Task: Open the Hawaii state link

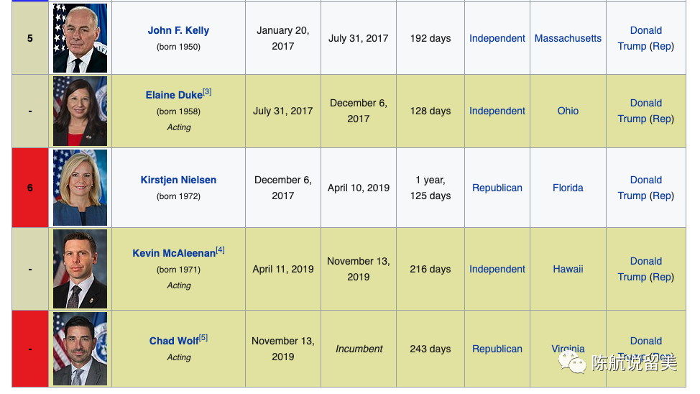Action: (x=568, y=269)
